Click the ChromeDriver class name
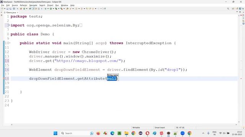245x137 pixels. pyautogui.click(x=96, y=52)
